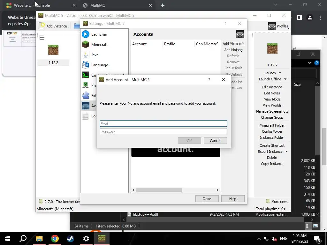
Task: Open the Windows Start menu
Action: point(8,239)
